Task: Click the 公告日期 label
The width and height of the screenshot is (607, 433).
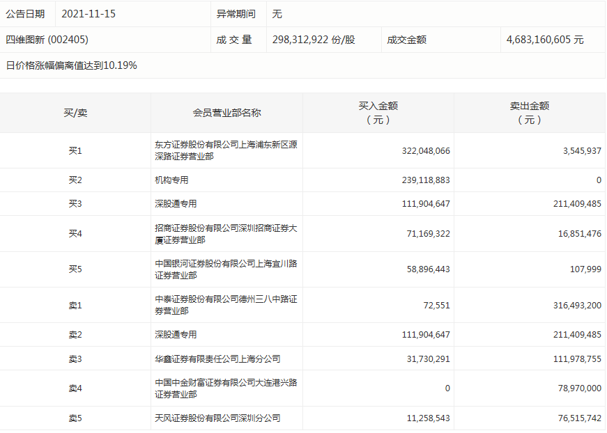Action: pyautogui.click(x=25, y=15)
